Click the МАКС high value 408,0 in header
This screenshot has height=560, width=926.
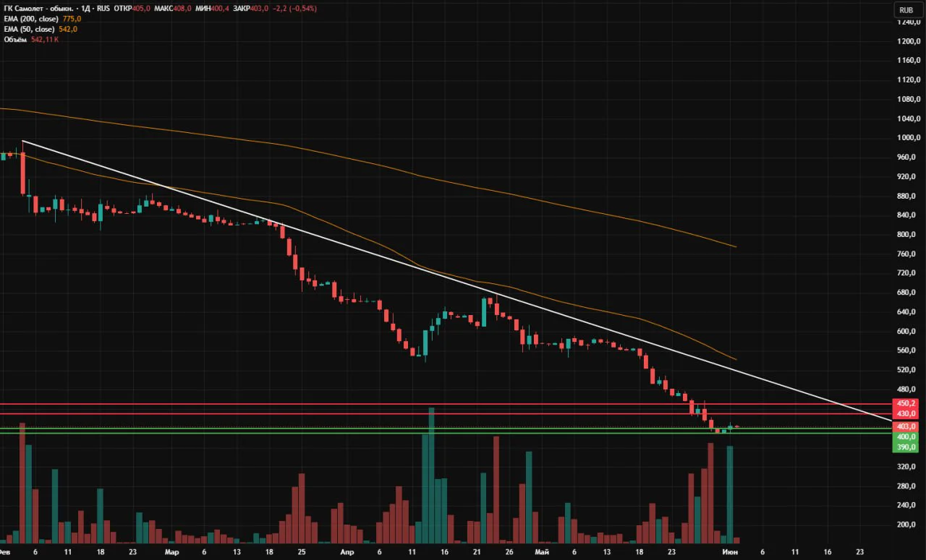coord(184,8)
